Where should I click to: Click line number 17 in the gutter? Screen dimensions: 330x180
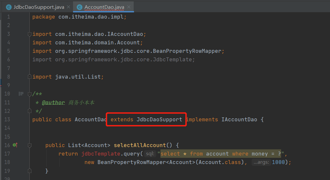(x=7, y=154)
